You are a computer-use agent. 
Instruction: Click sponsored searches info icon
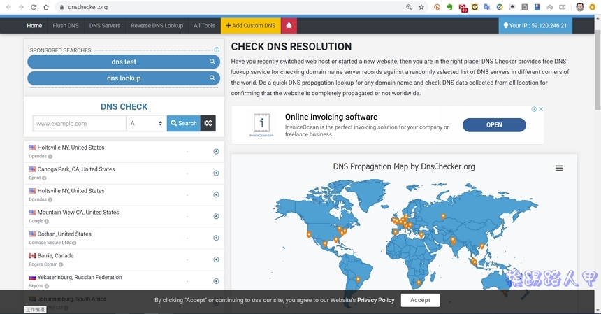click(x=217, y=50)
